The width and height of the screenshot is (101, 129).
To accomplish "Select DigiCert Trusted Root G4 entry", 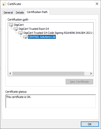I will [34, 29].
